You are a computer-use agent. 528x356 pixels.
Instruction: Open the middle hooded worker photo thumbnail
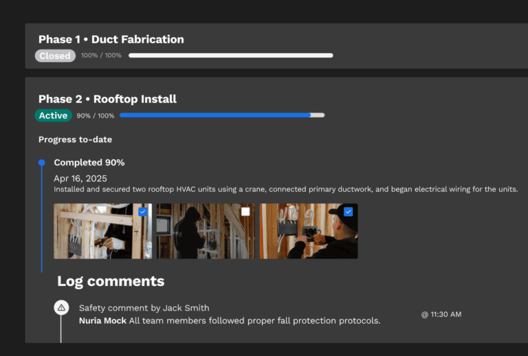tap(206, 231)
